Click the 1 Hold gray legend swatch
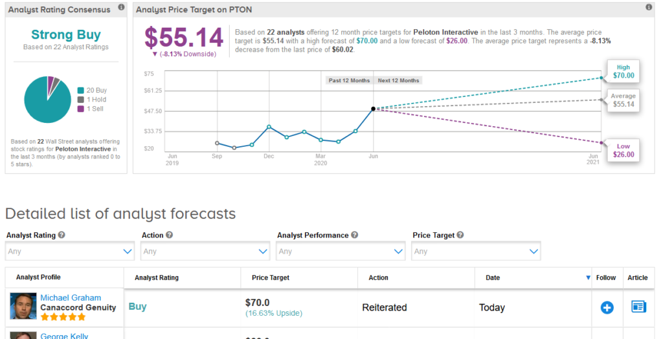Screen dimensions: 663x339 click(81, 100)
